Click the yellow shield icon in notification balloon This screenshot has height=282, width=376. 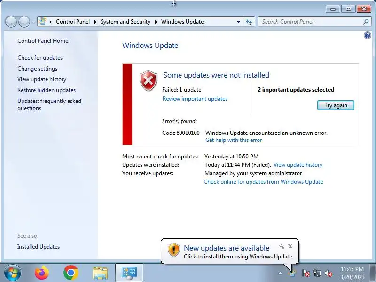173,250
